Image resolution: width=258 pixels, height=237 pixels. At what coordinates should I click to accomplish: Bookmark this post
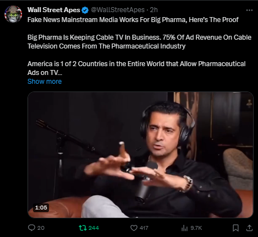tap(235, 228)
